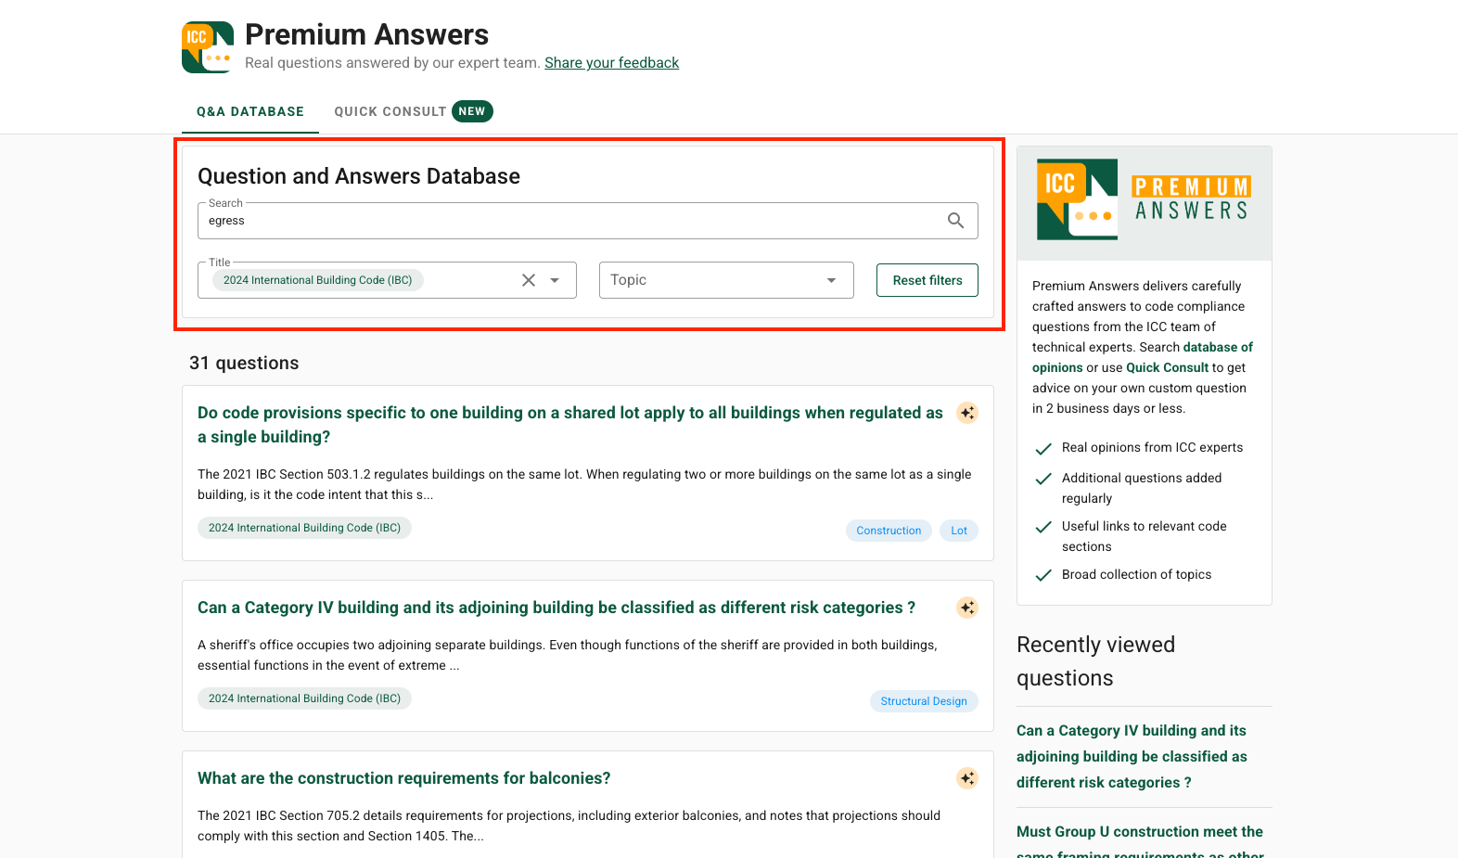Open recently viewed Category IV question
Viewport: 1458px width, 858px height.
click(1132, 757)
